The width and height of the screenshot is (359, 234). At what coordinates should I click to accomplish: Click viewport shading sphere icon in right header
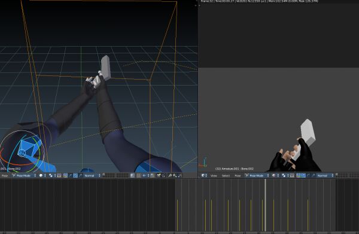pyautogui.click(x=274, y=175)
